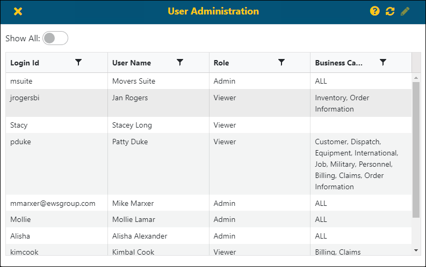Click the vertical scrollbar thumb
This screenshot has width=426, height=267.
416,150
